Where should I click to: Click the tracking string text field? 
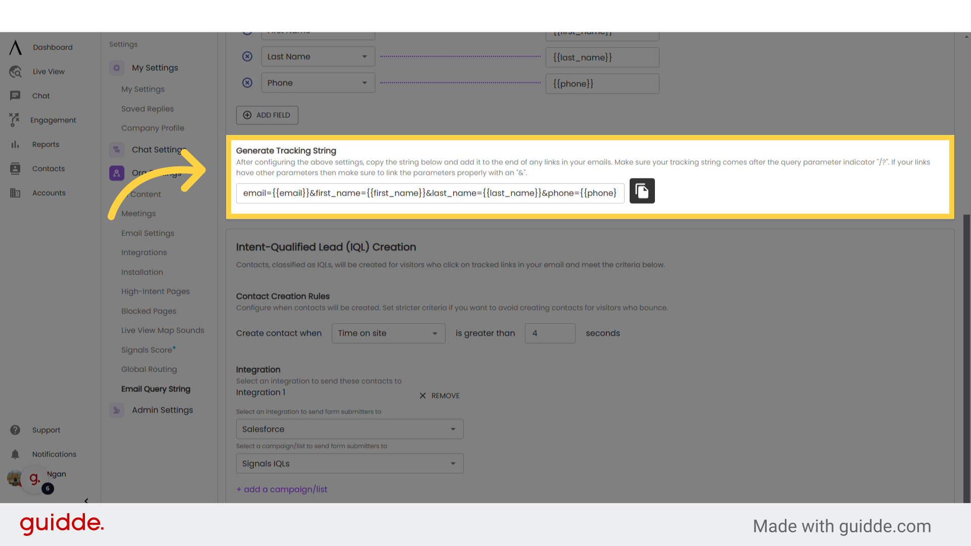(430, 193)
